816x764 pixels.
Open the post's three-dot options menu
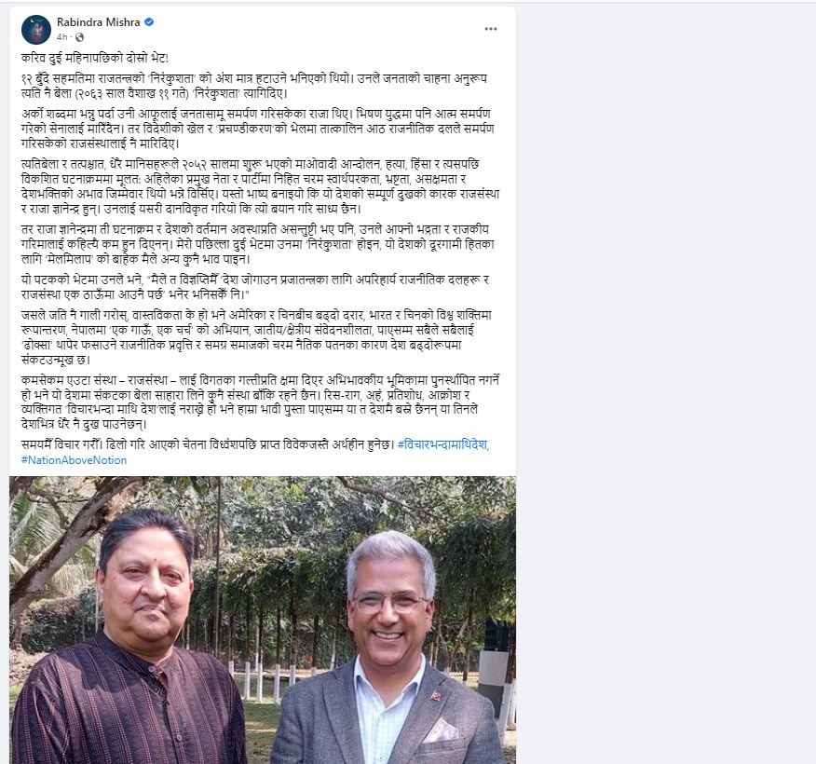pos(490,29)
